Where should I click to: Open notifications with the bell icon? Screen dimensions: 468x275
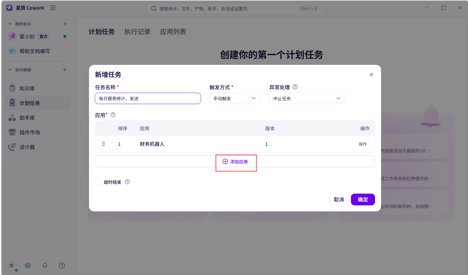click(45, 265)
